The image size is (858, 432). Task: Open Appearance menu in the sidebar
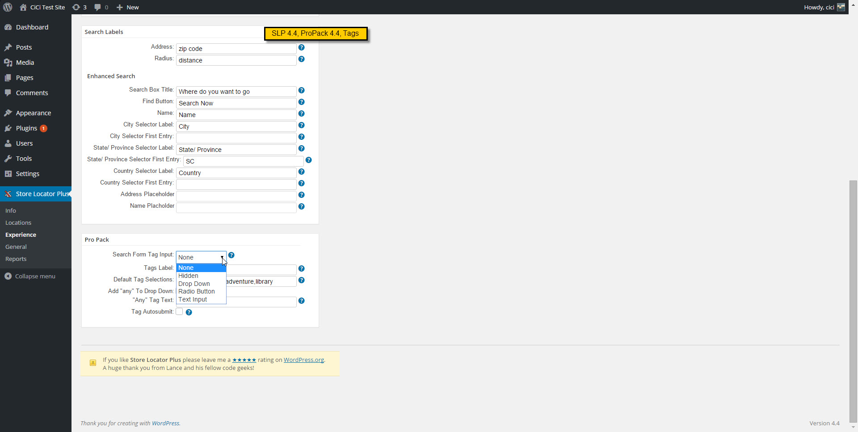coord(36,113)
